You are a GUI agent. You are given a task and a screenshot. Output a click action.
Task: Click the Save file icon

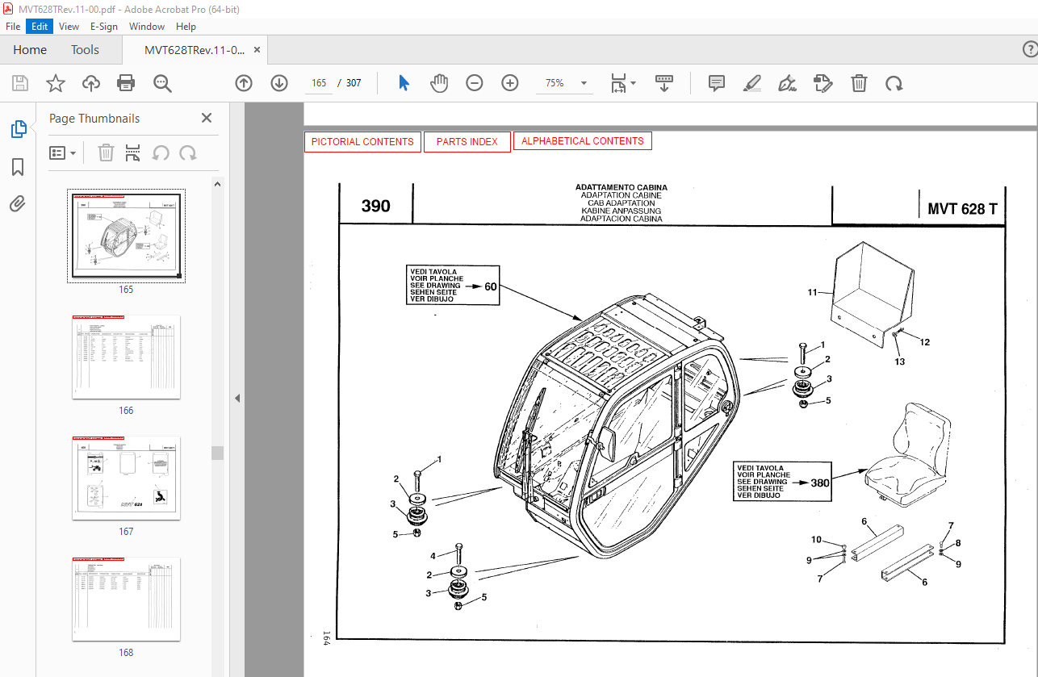click(20, 83)
